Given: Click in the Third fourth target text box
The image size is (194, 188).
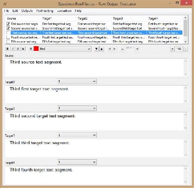Looking at the screenshot, I should [x=94, y=175].
